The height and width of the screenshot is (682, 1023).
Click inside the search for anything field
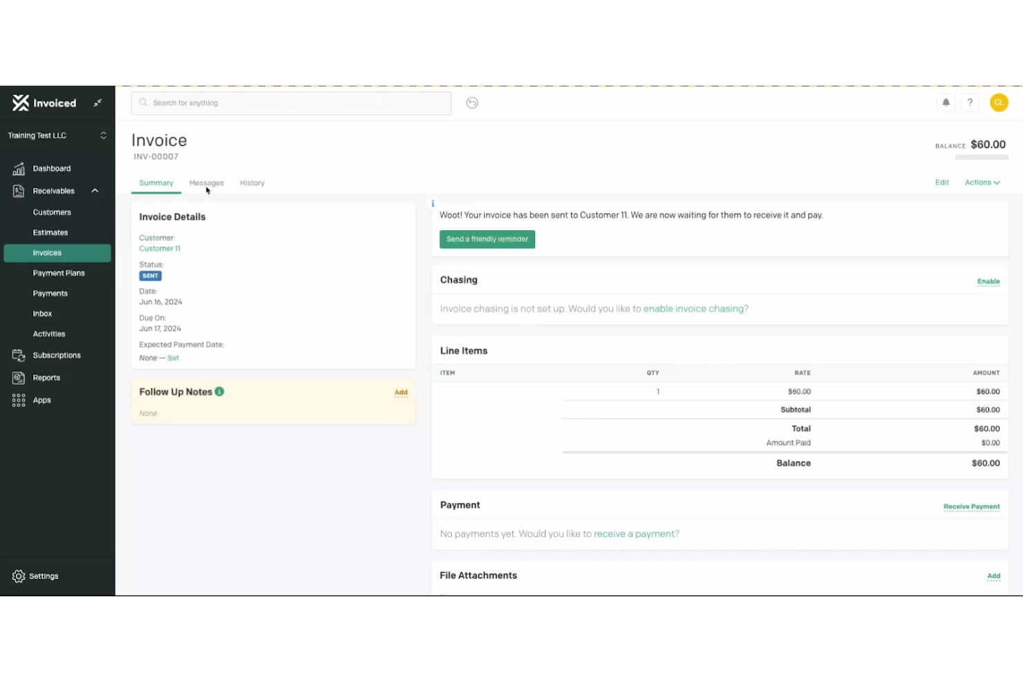pos(290,102)
